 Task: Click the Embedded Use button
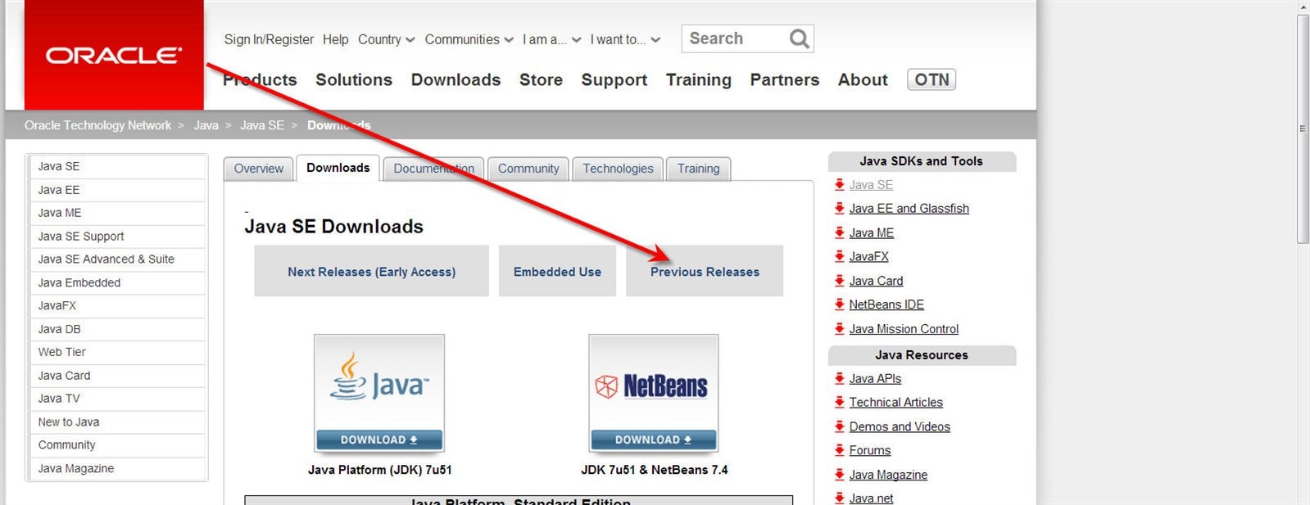click(x=557, y=271)
